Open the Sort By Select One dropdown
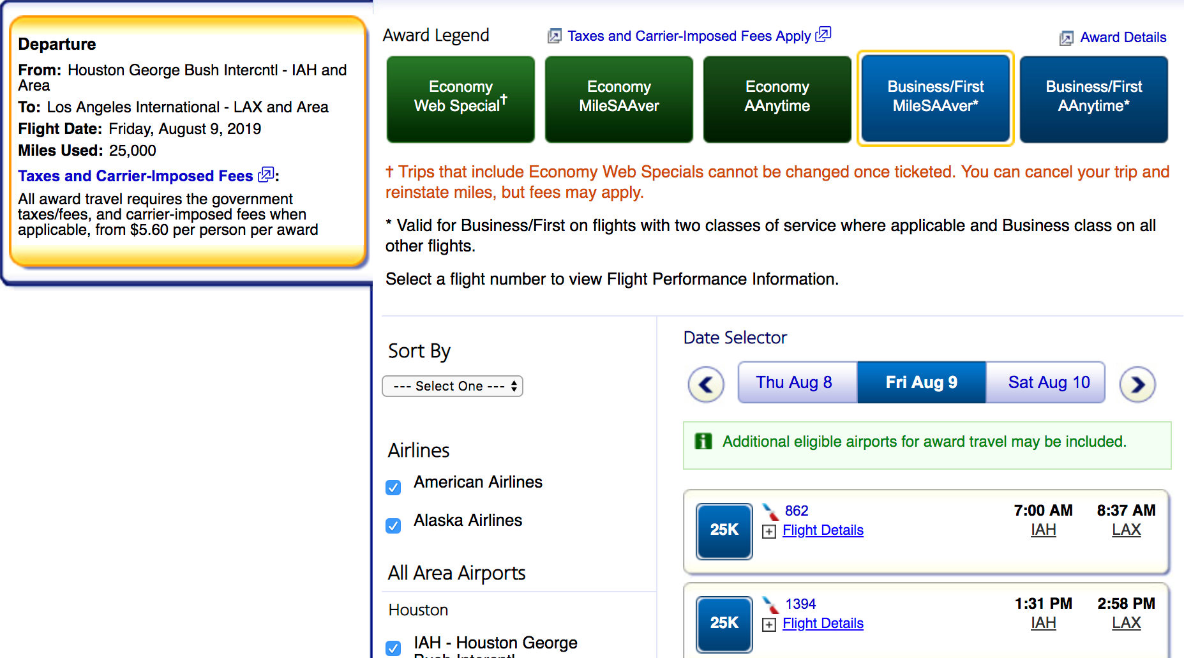This screenshot has height=658, width=1184. pyautogui.click(x=452, y=386)
